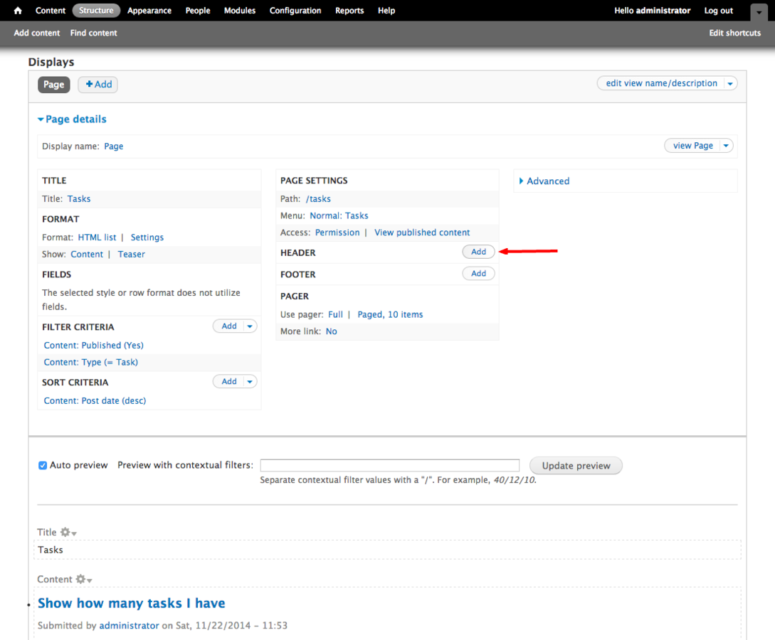Click the Add content shortcut

pos(37,33)
